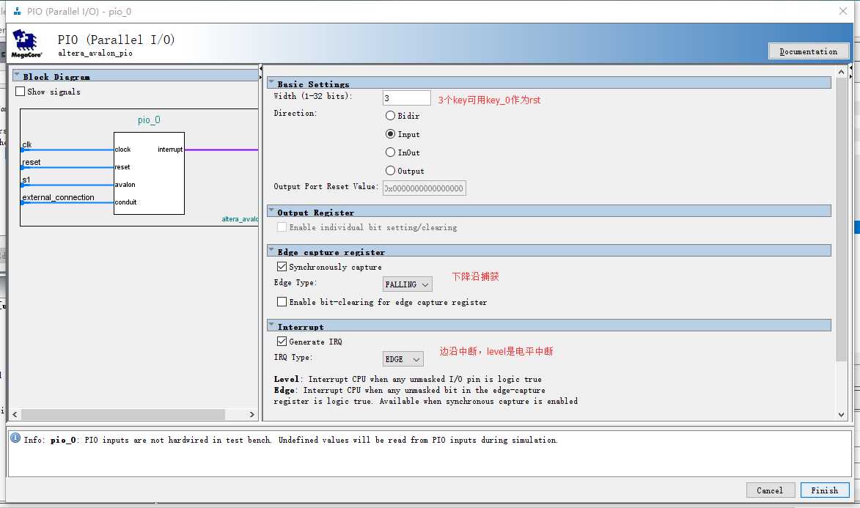Open the Documentation button
Image resolution: width=860 pixels, height=508 pixels.
(x=809, y=51)
